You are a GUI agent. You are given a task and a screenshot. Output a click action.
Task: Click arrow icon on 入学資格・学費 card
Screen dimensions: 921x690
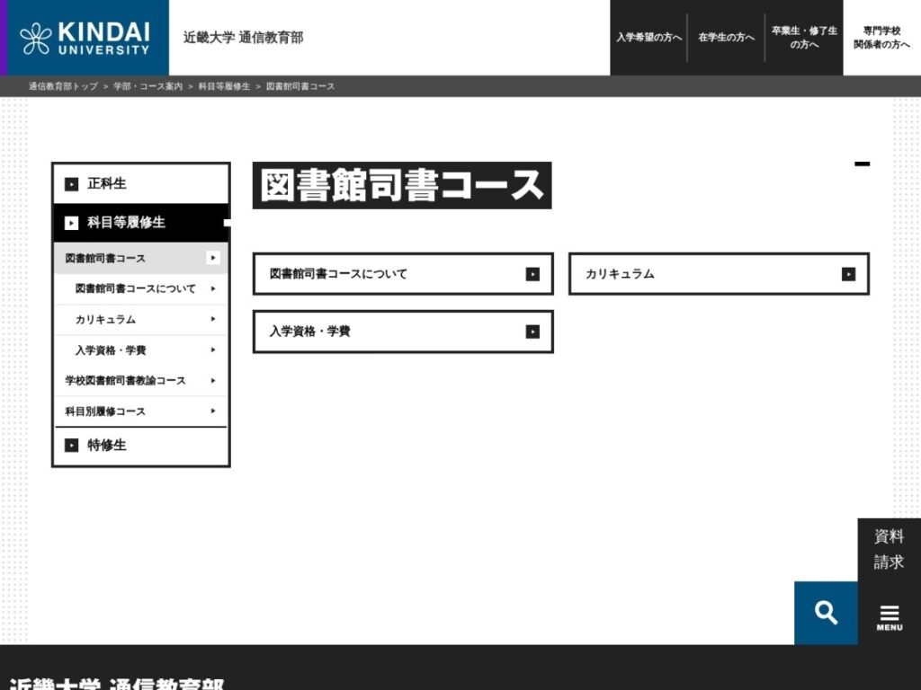(532, 332)
